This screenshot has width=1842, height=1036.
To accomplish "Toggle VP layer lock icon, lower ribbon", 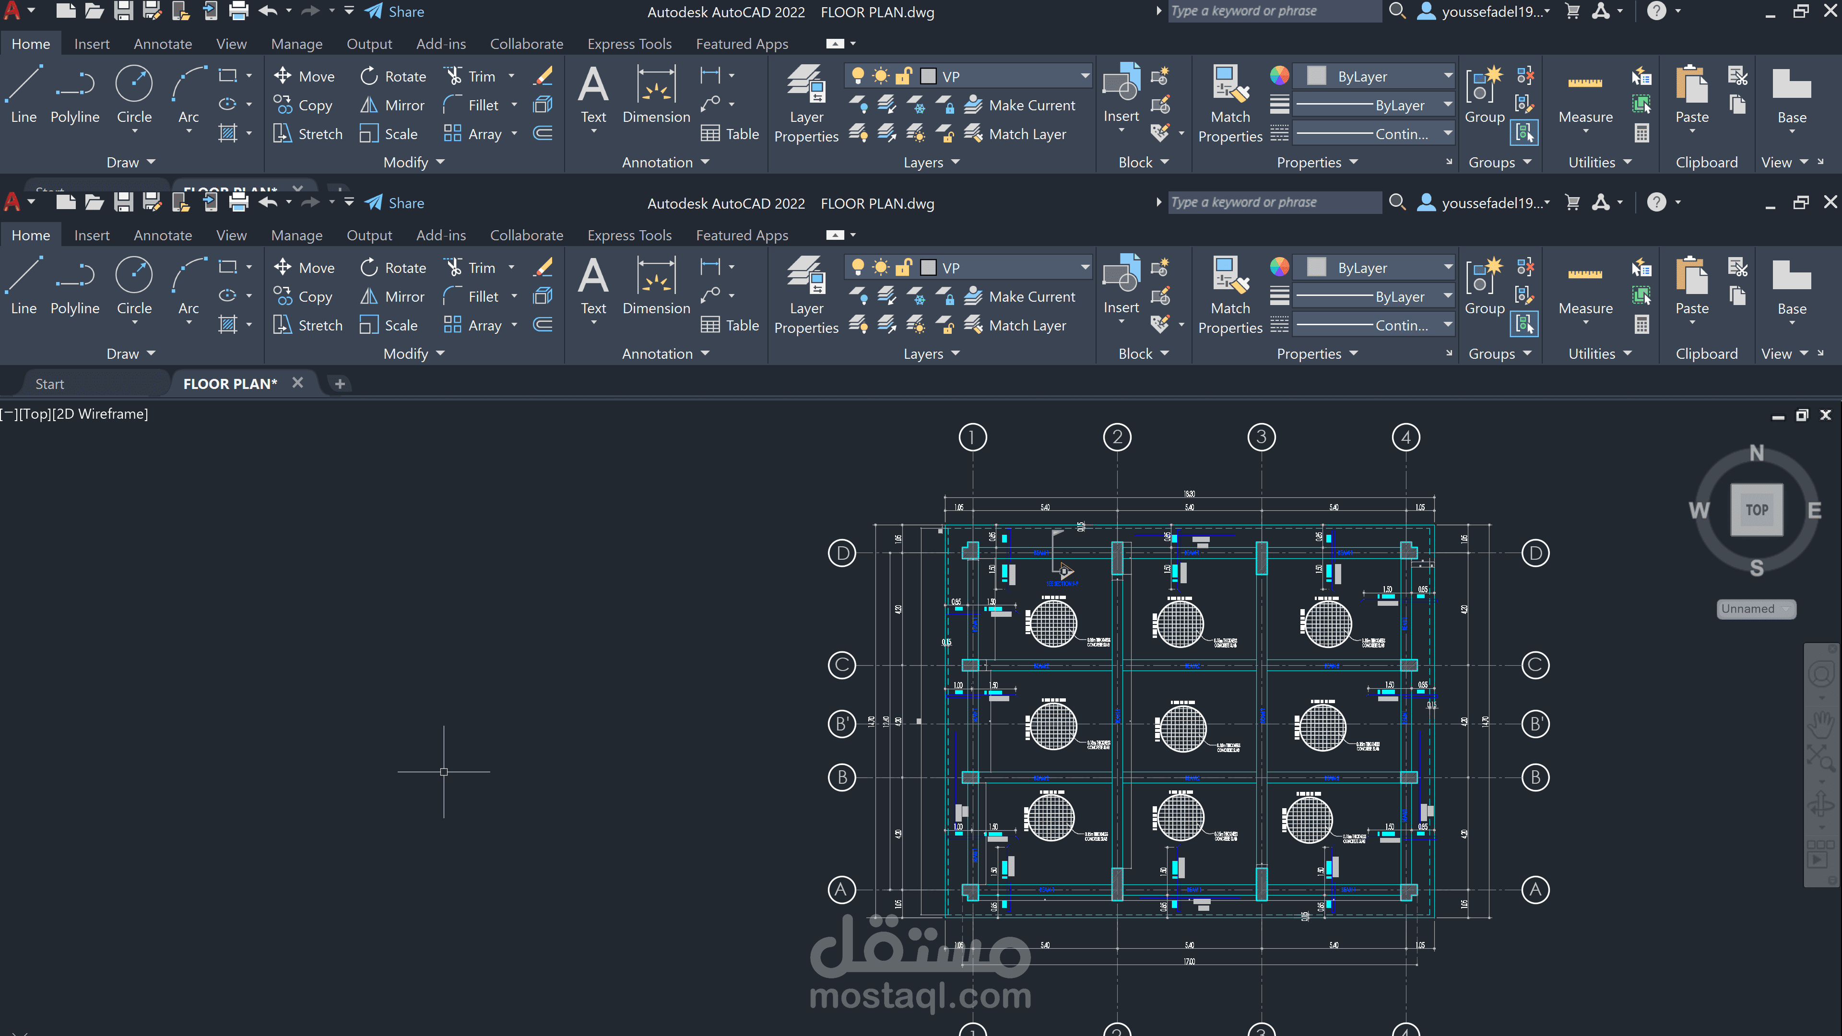I will coord(904,268).
